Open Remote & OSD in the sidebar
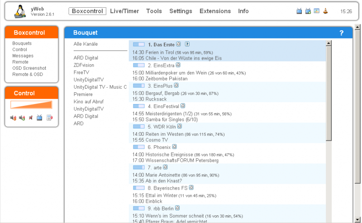 pos(28,75)
